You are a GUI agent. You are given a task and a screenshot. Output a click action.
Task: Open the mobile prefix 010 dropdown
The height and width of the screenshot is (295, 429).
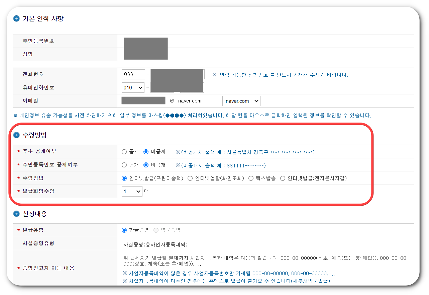coord(133,87)
